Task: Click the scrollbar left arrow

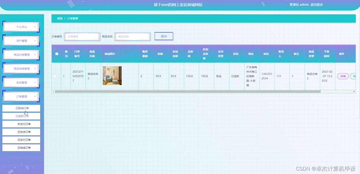Action: click(x=53, y=92)
